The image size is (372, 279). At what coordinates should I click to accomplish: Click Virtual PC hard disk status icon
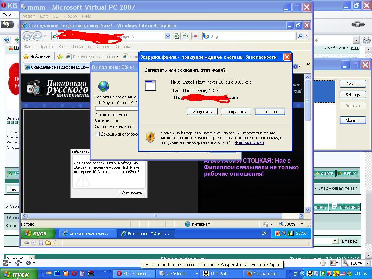26,243
